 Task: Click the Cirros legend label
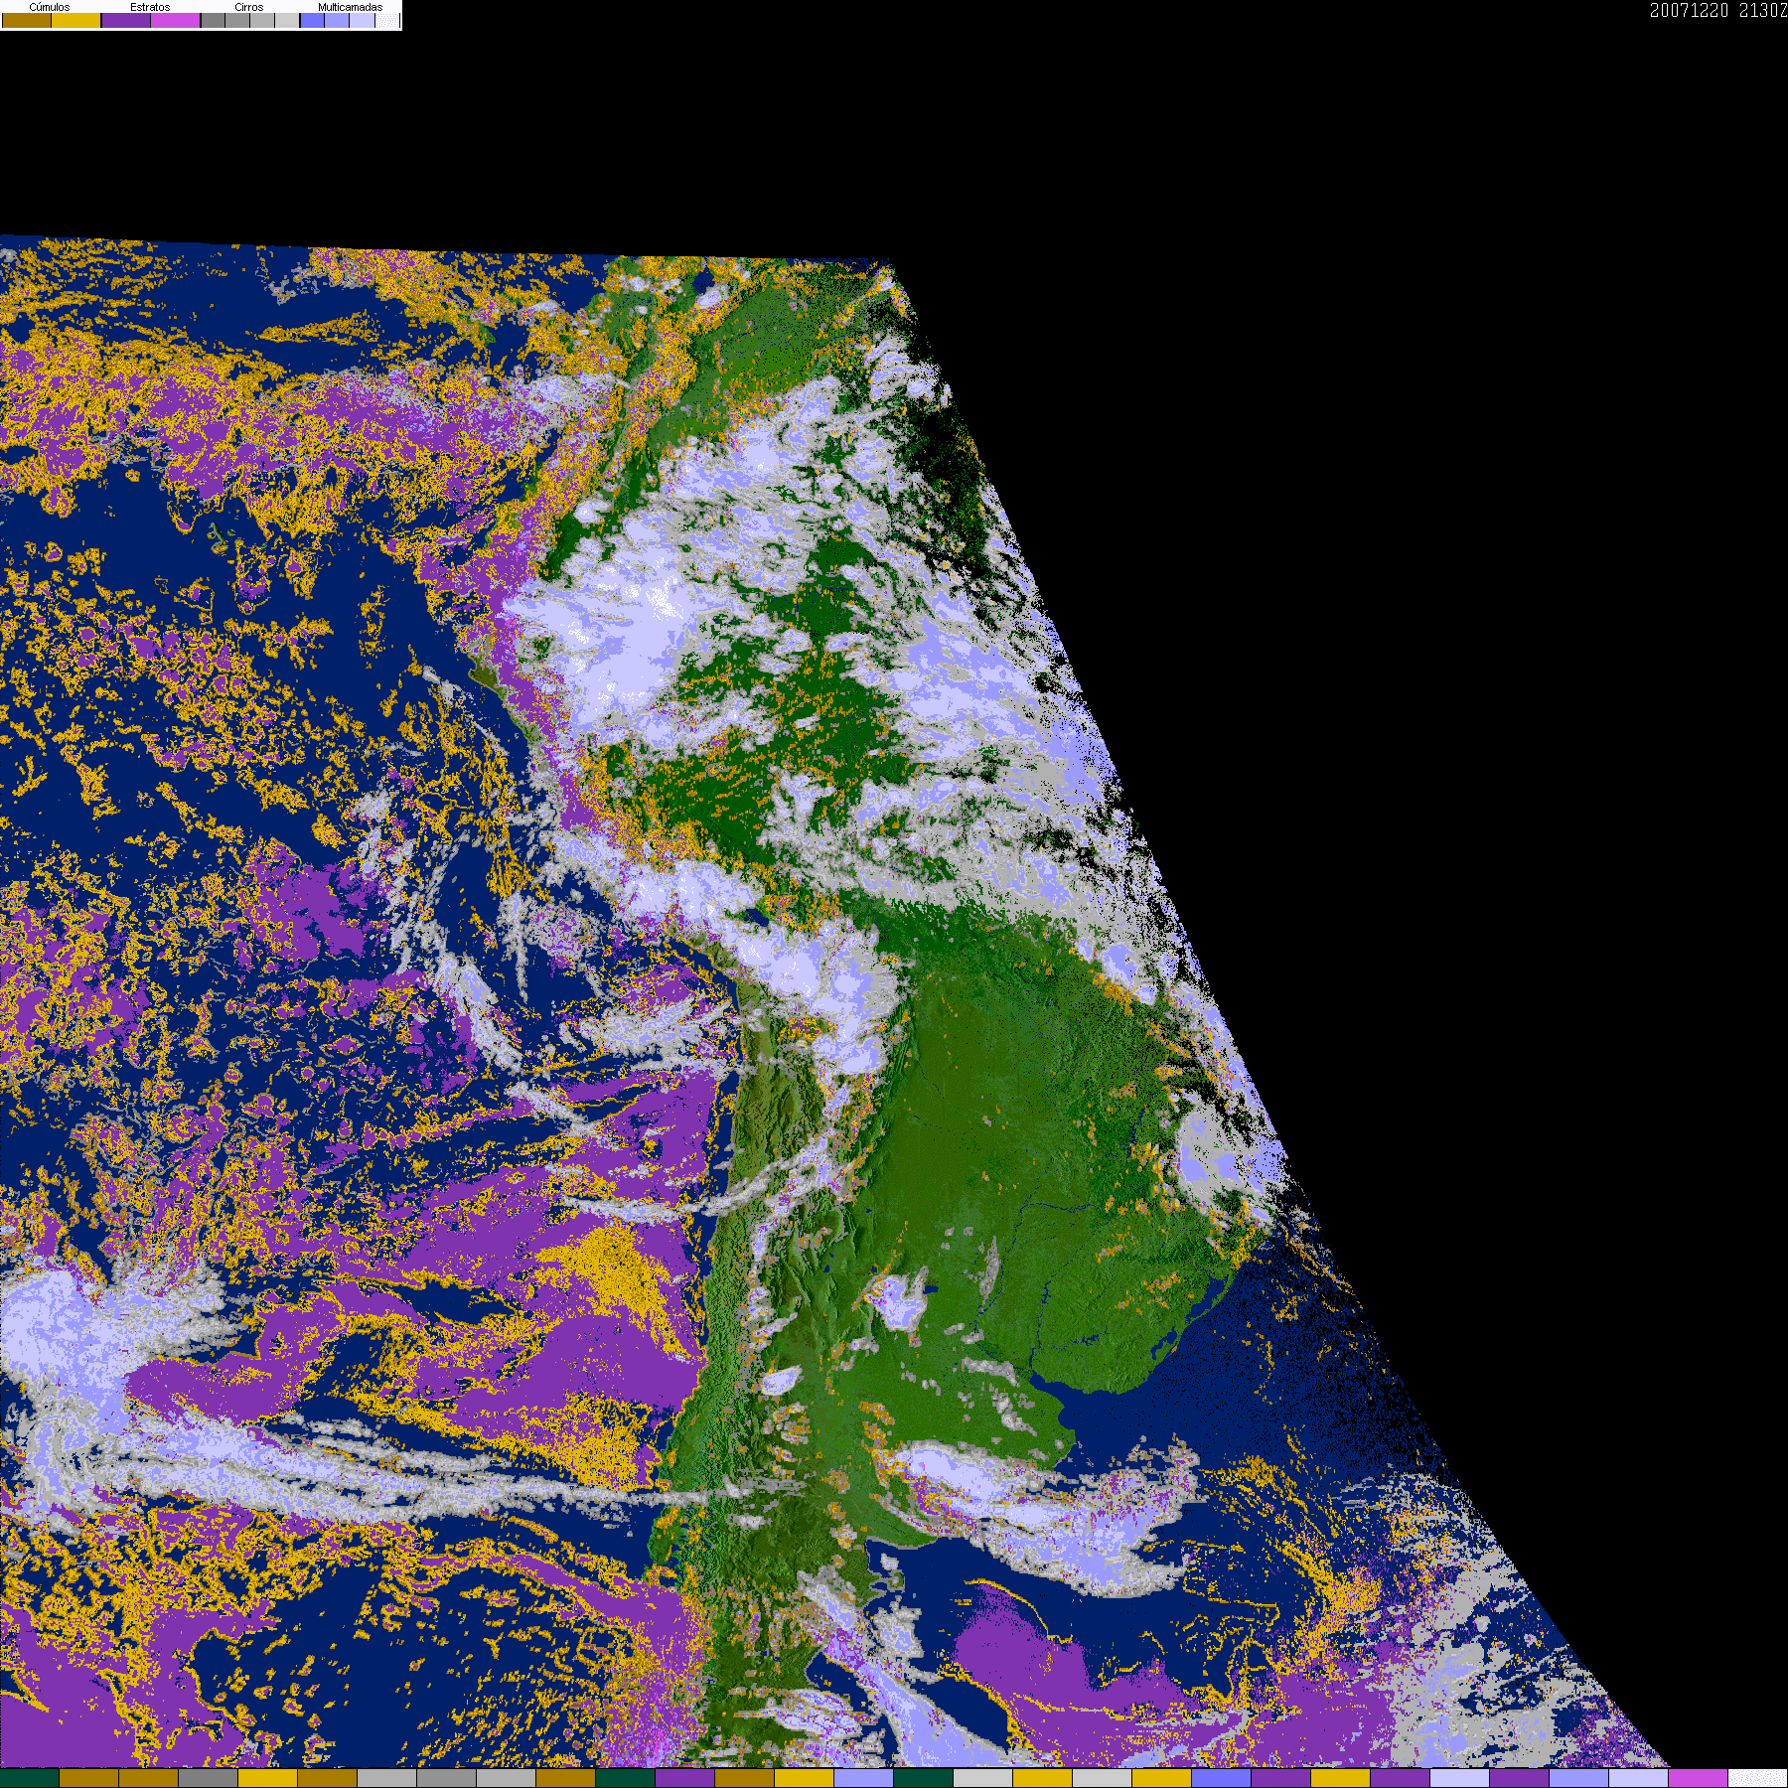[x=249, y=7]
